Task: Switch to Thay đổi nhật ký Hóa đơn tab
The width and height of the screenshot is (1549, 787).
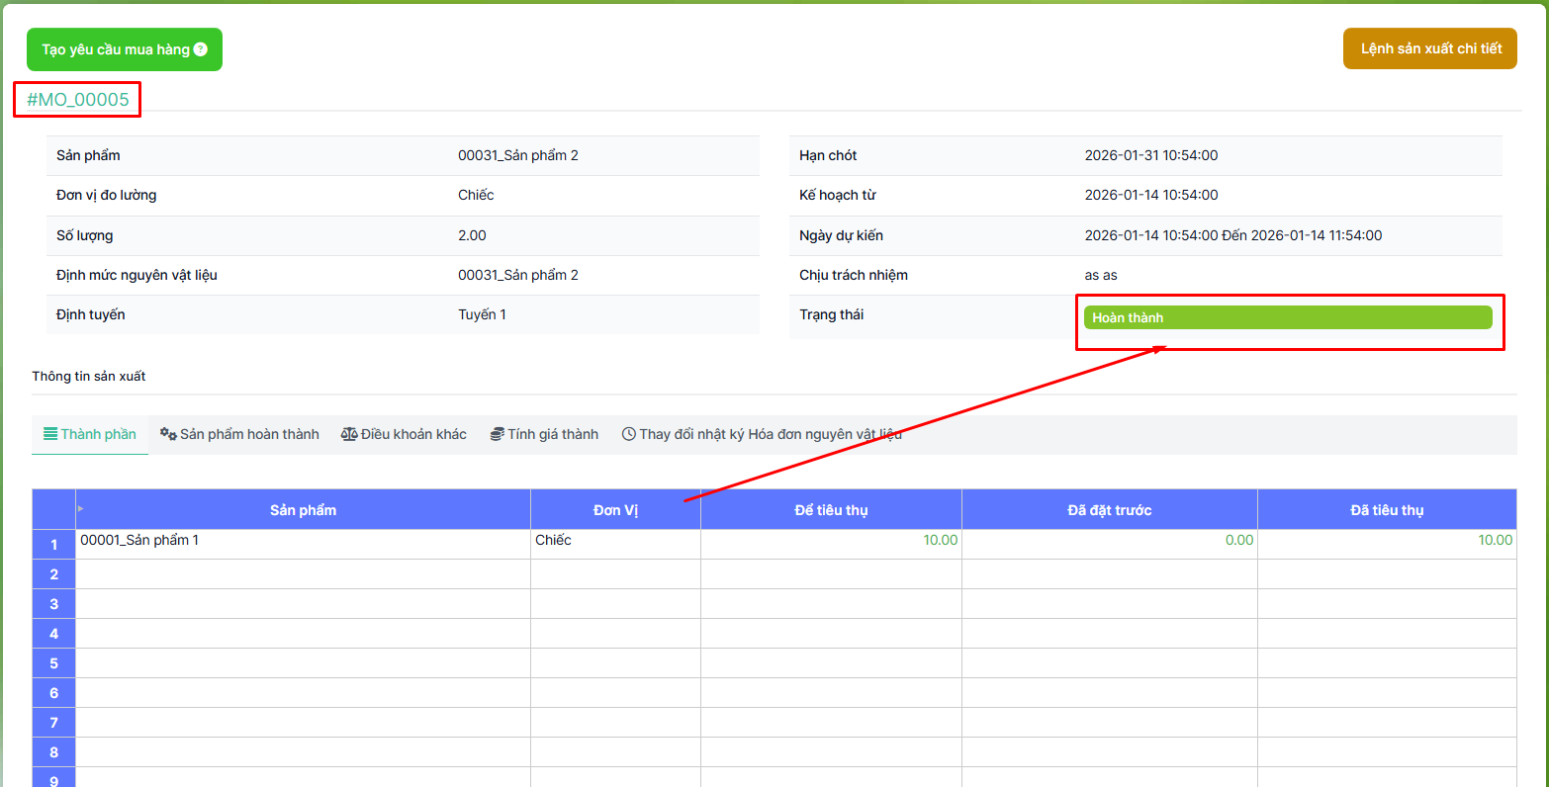Action: click(770, 434)
